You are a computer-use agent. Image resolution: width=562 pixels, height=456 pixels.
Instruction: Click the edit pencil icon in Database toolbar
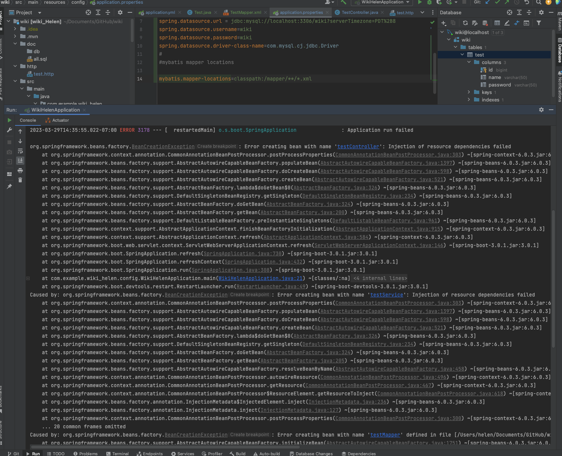pyautogui.click(x=507, y=23)
